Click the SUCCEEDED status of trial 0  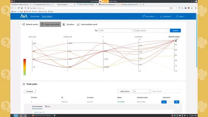pos(121,102)
